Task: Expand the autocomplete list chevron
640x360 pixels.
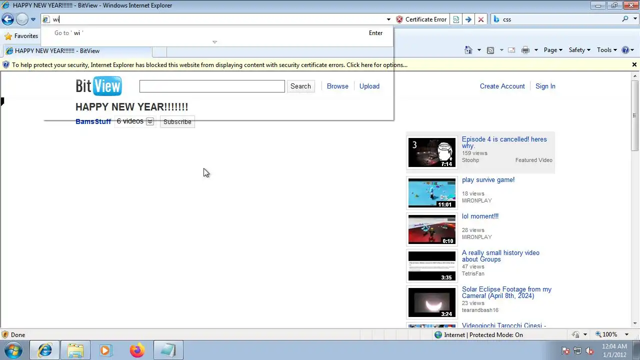Action: [x=214, y=42]
